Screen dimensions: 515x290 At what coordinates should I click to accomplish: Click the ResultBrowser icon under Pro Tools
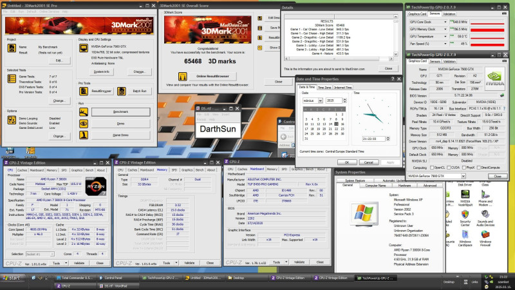(84, 91)
